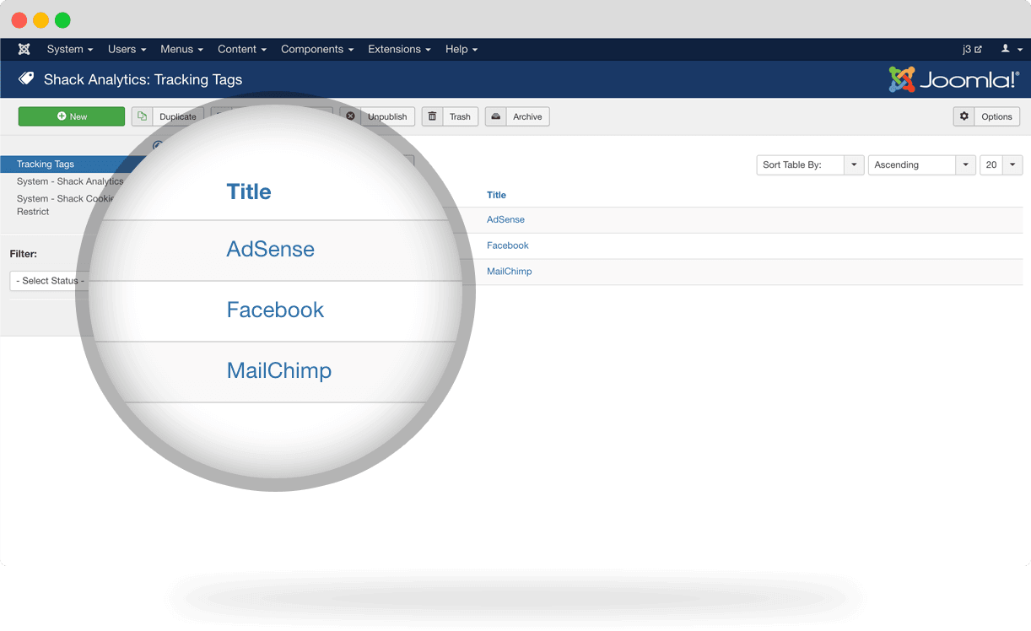The image size is (1031, 631).
Task: Open the Options button
Action: click(986, 116)
